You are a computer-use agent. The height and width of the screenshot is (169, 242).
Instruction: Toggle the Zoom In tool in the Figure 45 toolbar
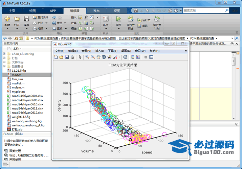(87, 57)
